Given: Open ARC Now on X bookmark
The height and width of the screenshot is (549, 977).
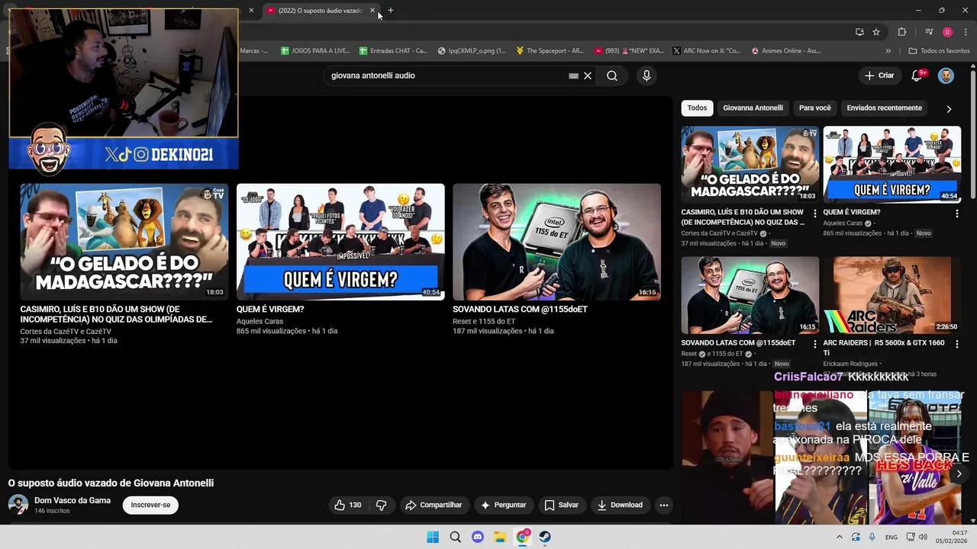Looking at the screenshot, I should pyautogui.click(x=707, y=51).
